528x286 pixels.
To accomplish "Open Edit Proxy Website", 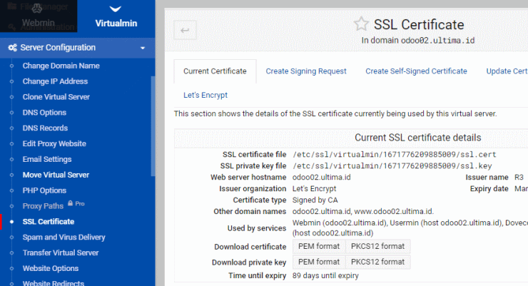I will [54, 143].
